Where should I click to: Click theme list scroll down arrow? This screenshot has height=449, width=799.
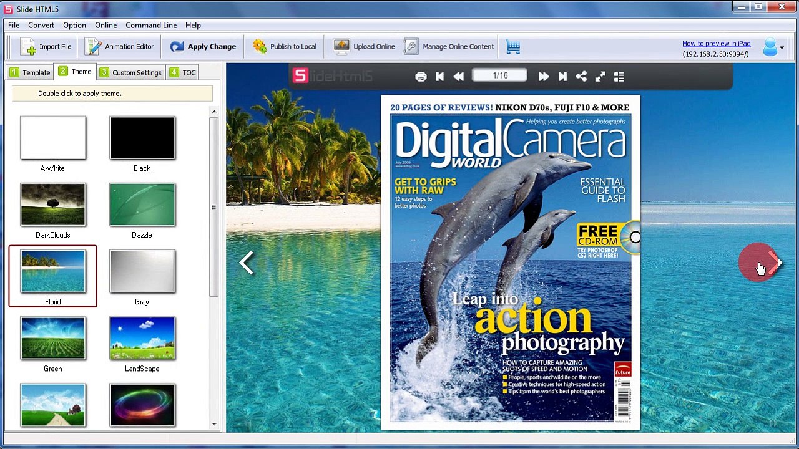[213, 424]
